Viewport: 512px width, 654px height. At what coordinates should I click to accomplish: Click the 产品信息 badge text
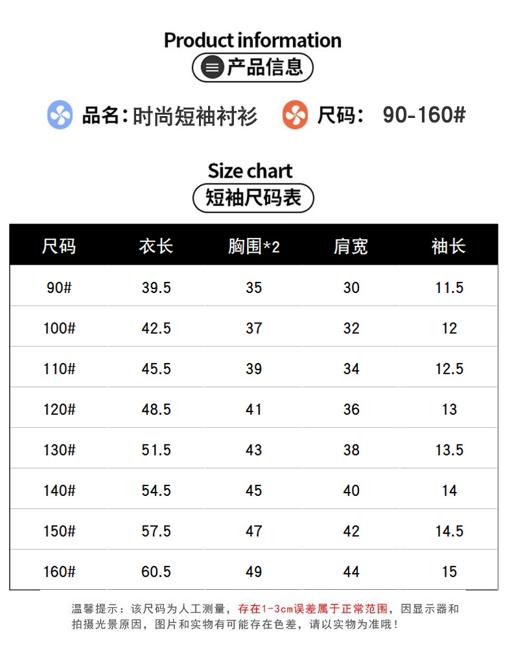pyautogui.click(x=264, y=67)
